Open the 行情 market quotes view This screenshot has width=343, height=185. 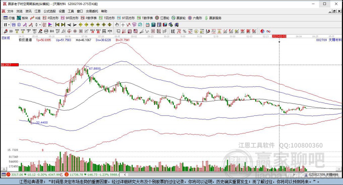(x=9, y=18)
